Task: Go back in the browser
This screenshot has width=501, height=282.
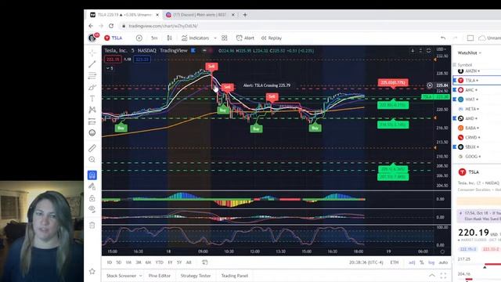Action: click(91, 26)
